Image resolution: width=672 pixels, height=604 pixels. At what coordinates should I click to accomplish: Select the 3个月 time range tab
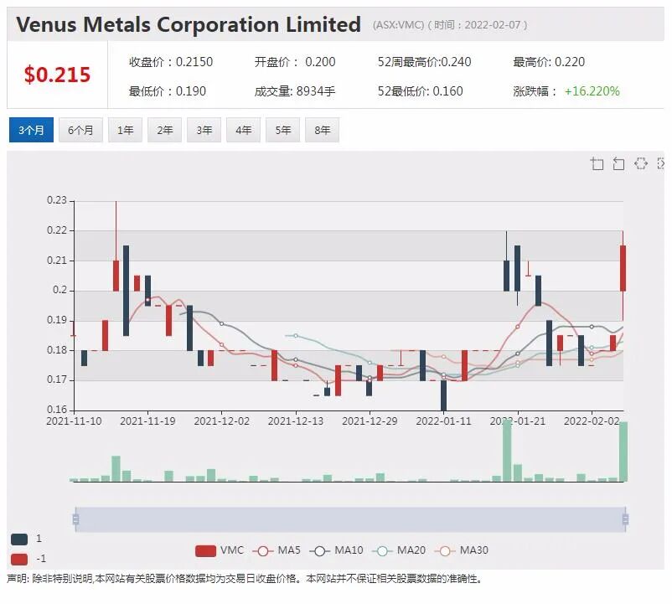pyautogui.click(x=31, y=130)
